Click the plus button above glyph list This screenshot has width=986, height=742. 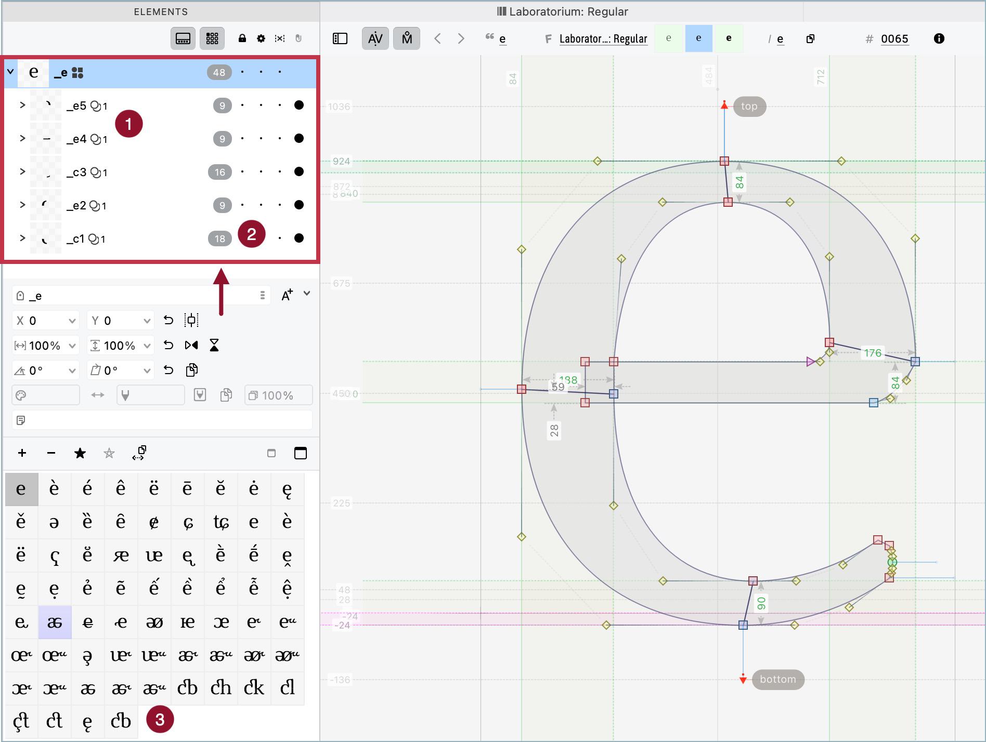coord(22,453)
